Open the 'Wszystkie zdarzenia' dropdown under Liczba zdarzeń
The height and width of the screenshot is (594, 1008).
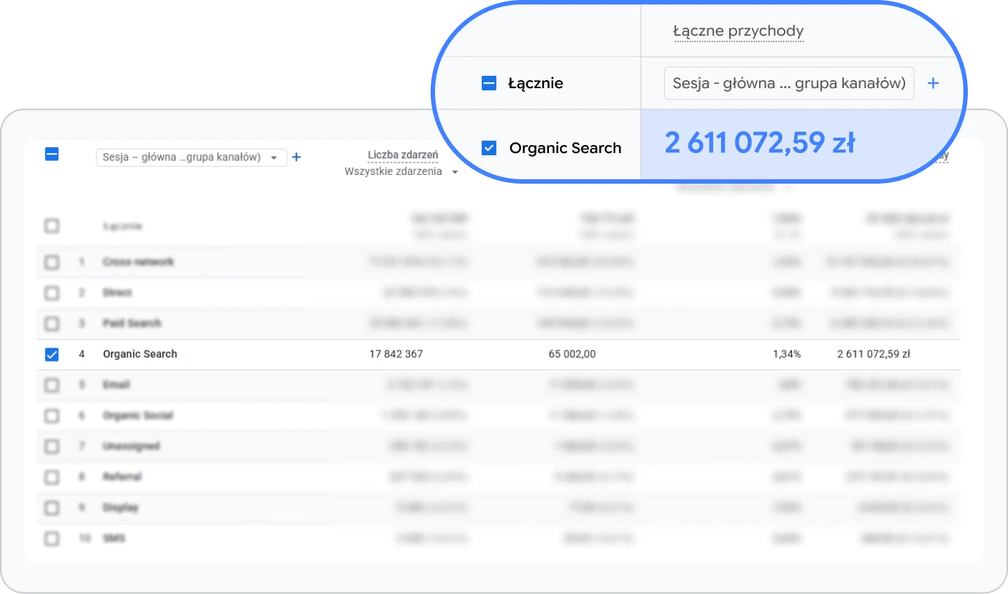(x=401, y=172)
